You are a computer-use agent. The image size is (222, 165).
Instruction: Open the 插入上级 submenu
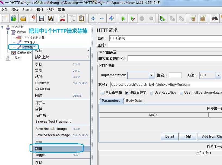[x=61, y=57]
